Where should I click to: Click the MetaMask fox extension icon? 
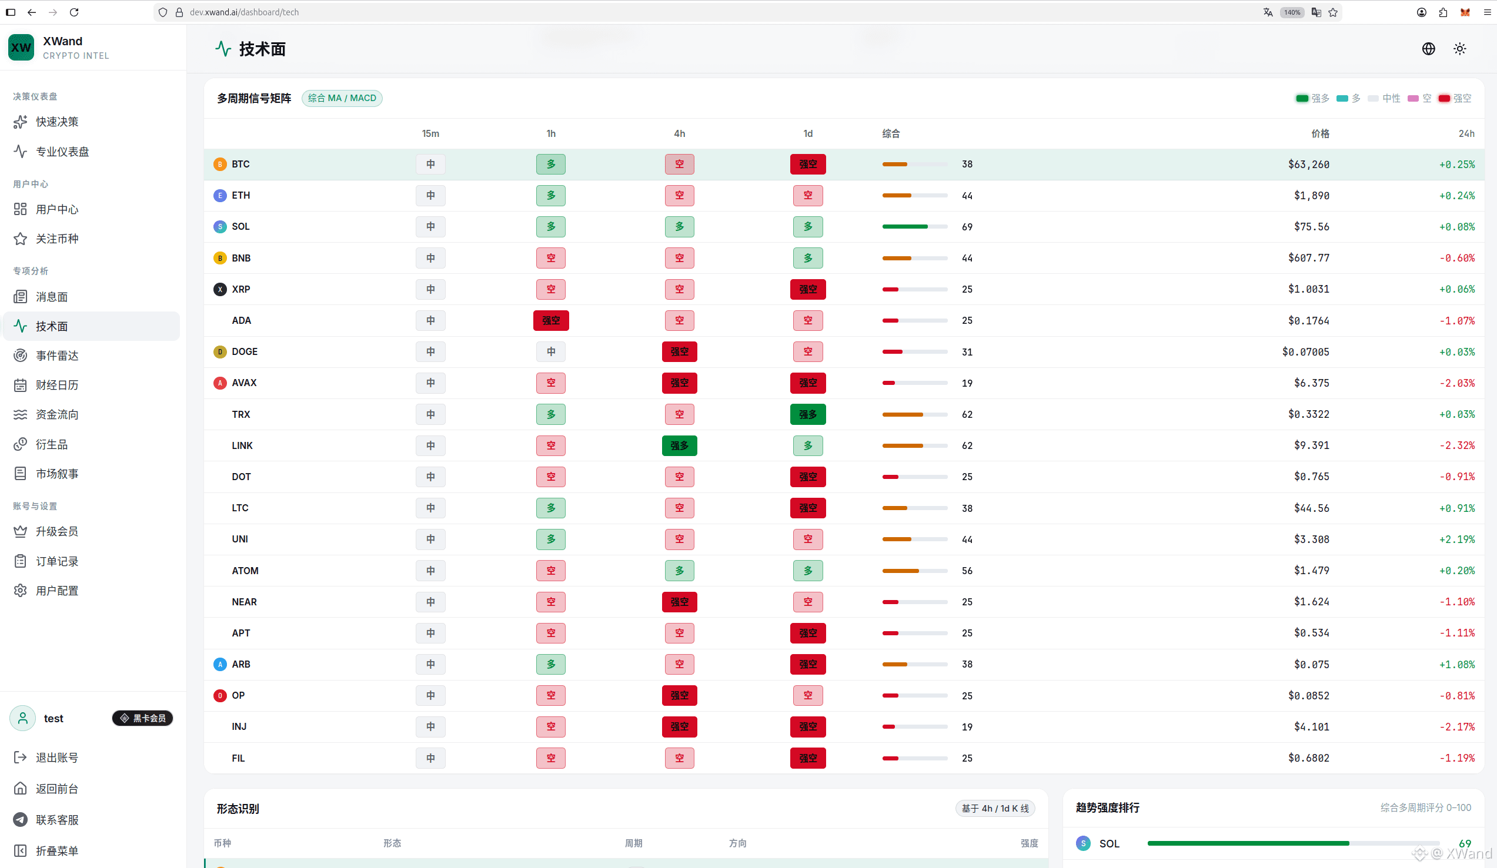(x=1465, y=12)
